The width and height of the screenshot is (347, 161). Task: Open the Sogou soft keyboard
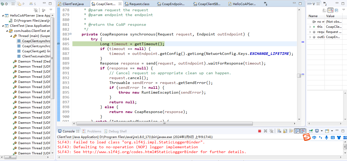(x=333, y=138)
